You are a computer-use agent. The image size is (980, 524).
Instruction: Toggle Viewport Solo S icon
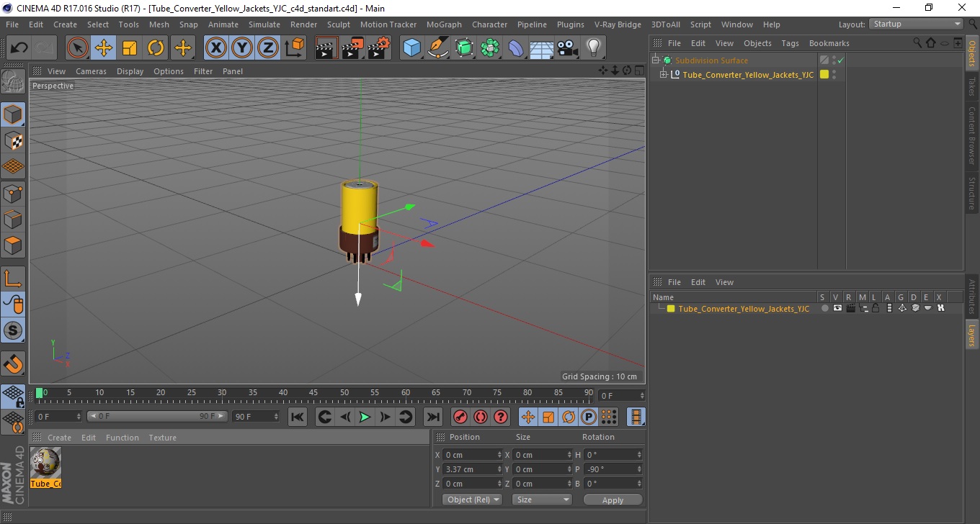[13, 330]
